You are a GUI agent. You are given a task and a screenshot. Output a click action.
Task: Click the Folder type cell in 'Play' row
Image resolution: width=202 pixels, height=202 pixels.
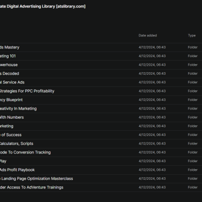click(x=192, y=161)
